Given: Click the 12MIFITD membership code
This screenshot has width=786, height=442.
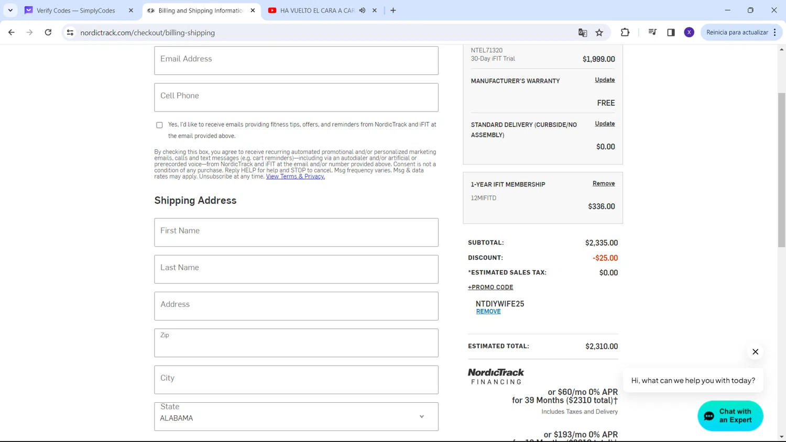Looking at the screenshot, I should [483, 198].
